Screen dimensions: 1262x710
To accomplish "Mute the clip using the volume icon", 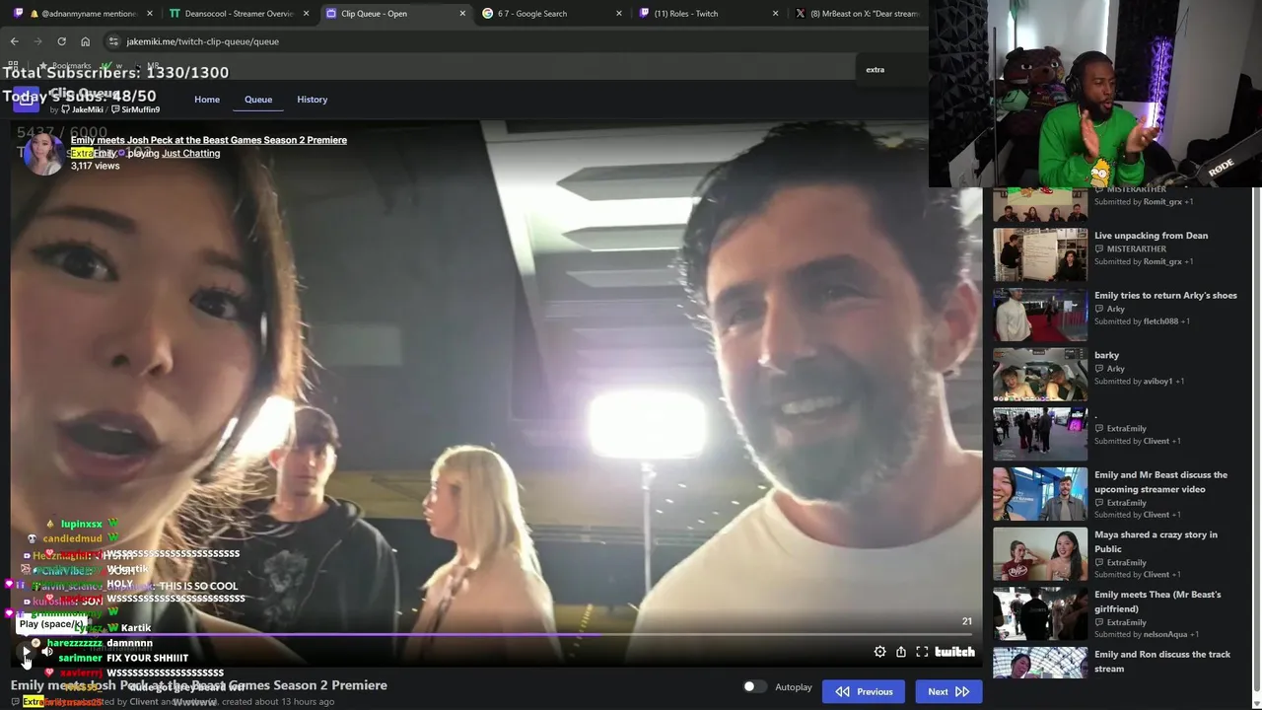I will point(47,652).
